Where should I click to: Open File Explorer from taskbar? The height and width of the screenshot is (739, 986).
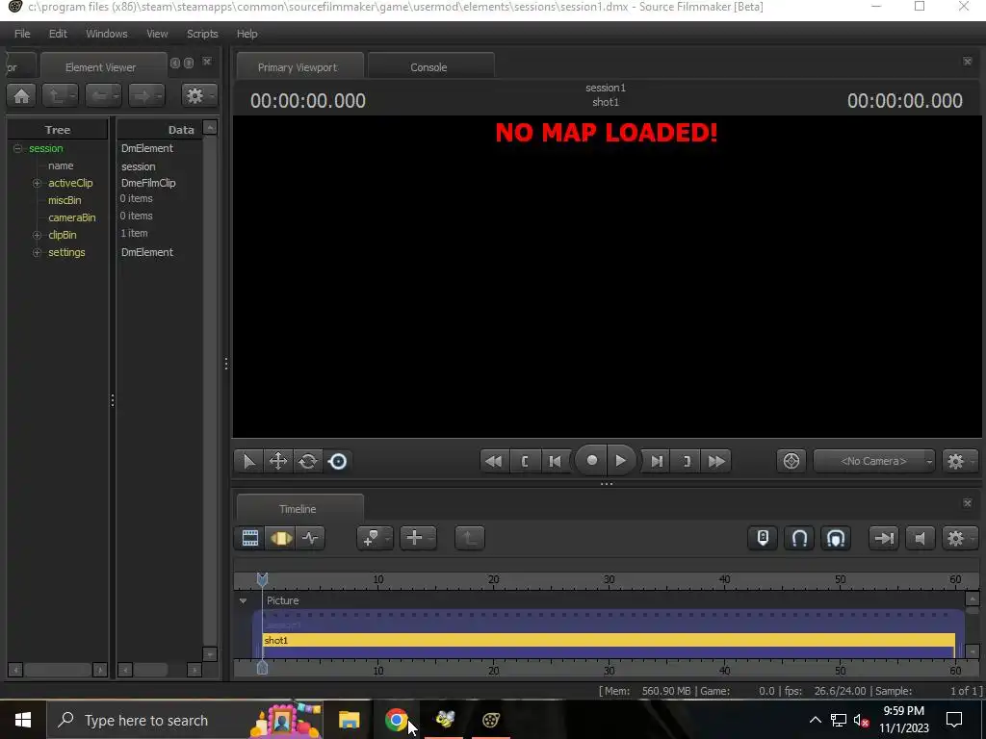pos(349,720)
